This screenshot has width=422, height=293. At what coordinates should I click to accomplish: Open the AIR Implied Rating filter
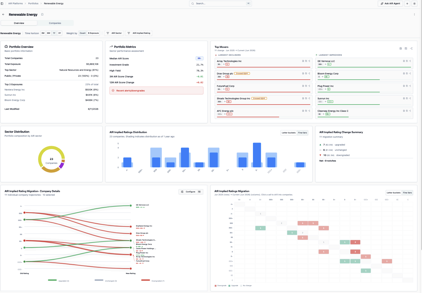[x=139, y=33]
